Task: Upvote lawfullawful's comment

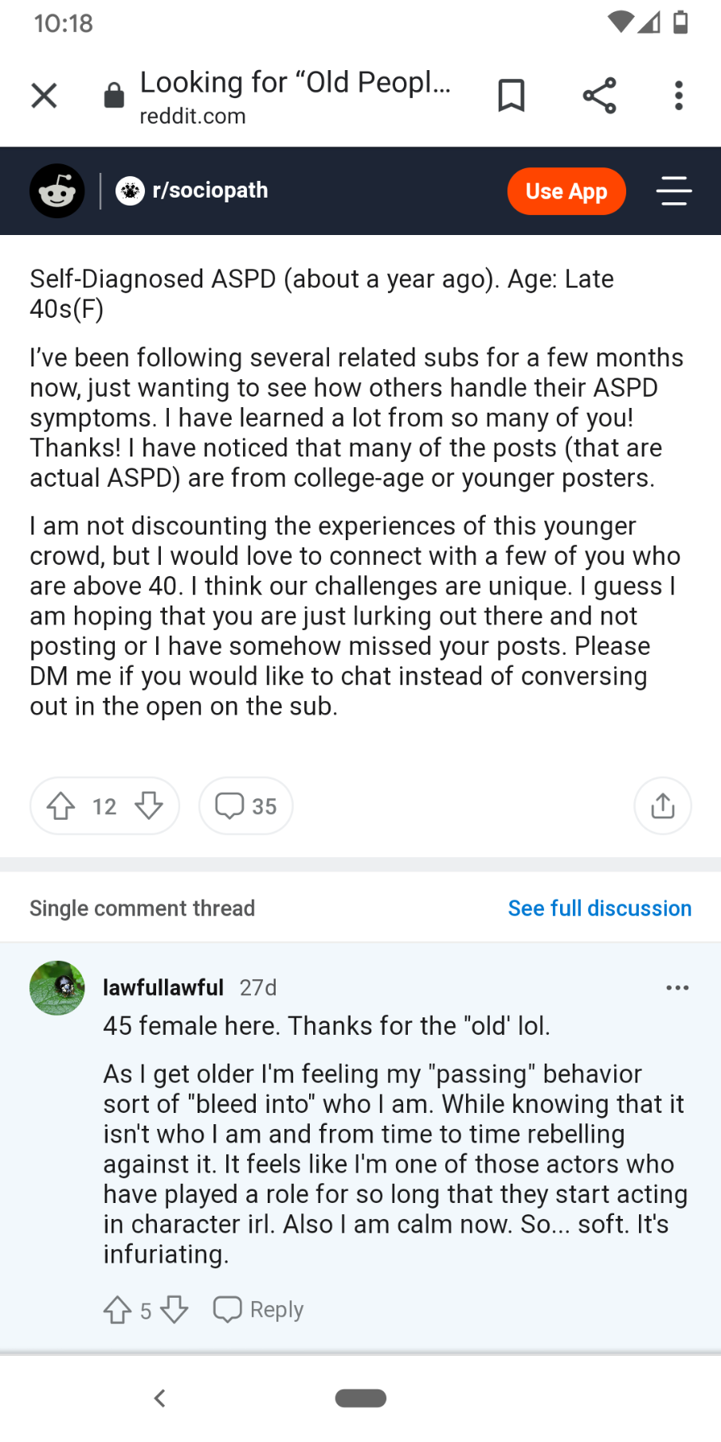Action: [118, 1310]
